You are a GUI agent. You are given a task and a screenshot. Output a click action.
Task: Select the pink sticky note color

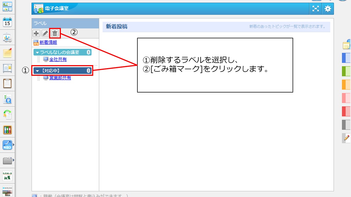346,98
